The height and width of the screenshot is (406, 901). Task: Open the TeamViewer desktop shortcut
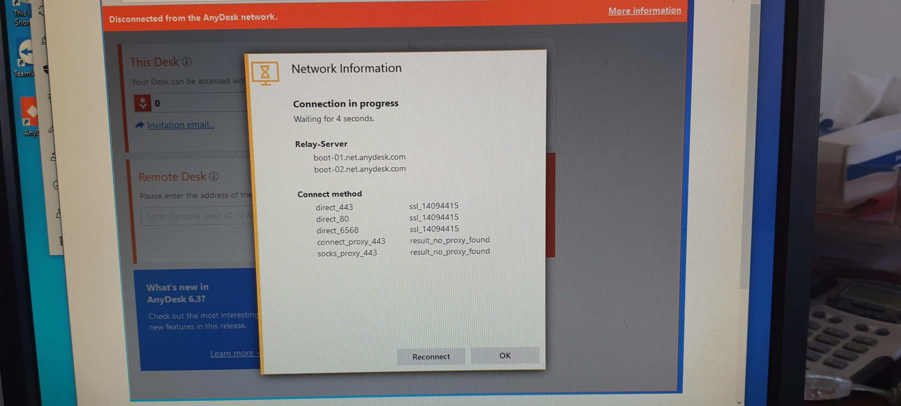click(x=25, y=57)
